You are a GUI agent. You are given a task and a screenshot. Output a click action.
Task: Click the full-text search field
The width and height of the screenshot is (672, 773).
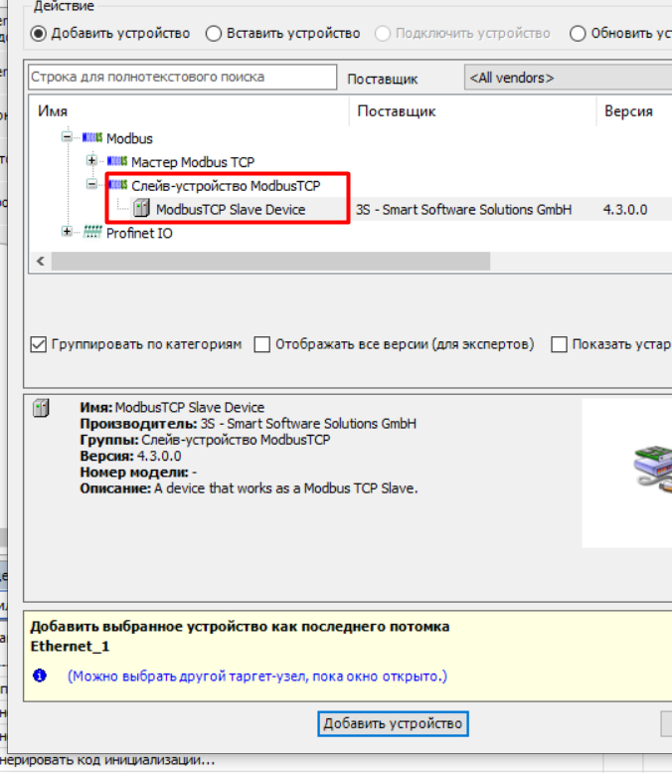[x=182, y=77]
